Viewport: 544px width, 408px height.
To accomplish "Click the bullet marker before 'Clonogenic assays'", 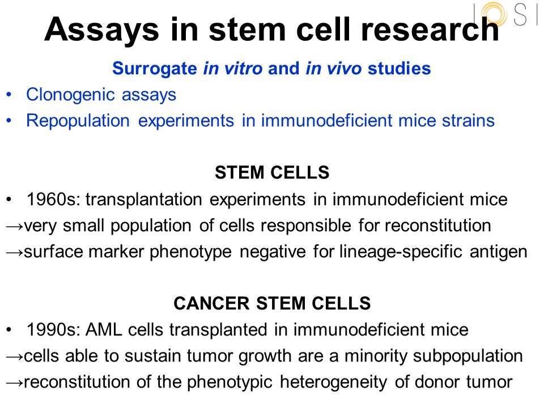I will click(x=9, y=95).
